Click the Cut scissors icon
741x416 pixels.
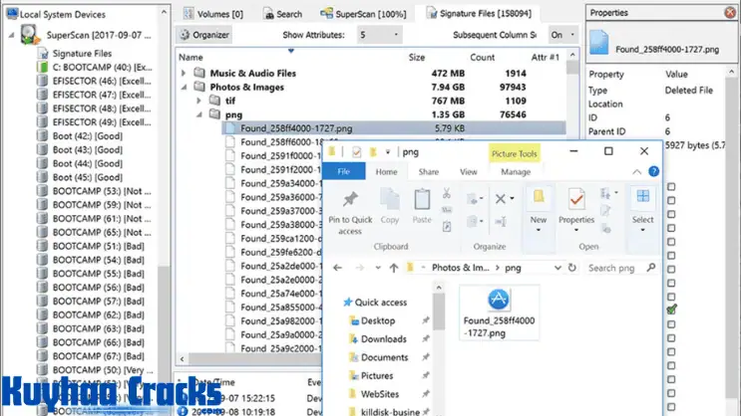448,193
